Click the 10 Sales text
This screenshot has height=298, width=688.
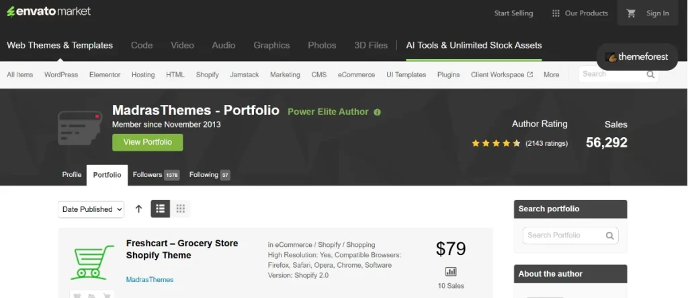coord(451,286)
